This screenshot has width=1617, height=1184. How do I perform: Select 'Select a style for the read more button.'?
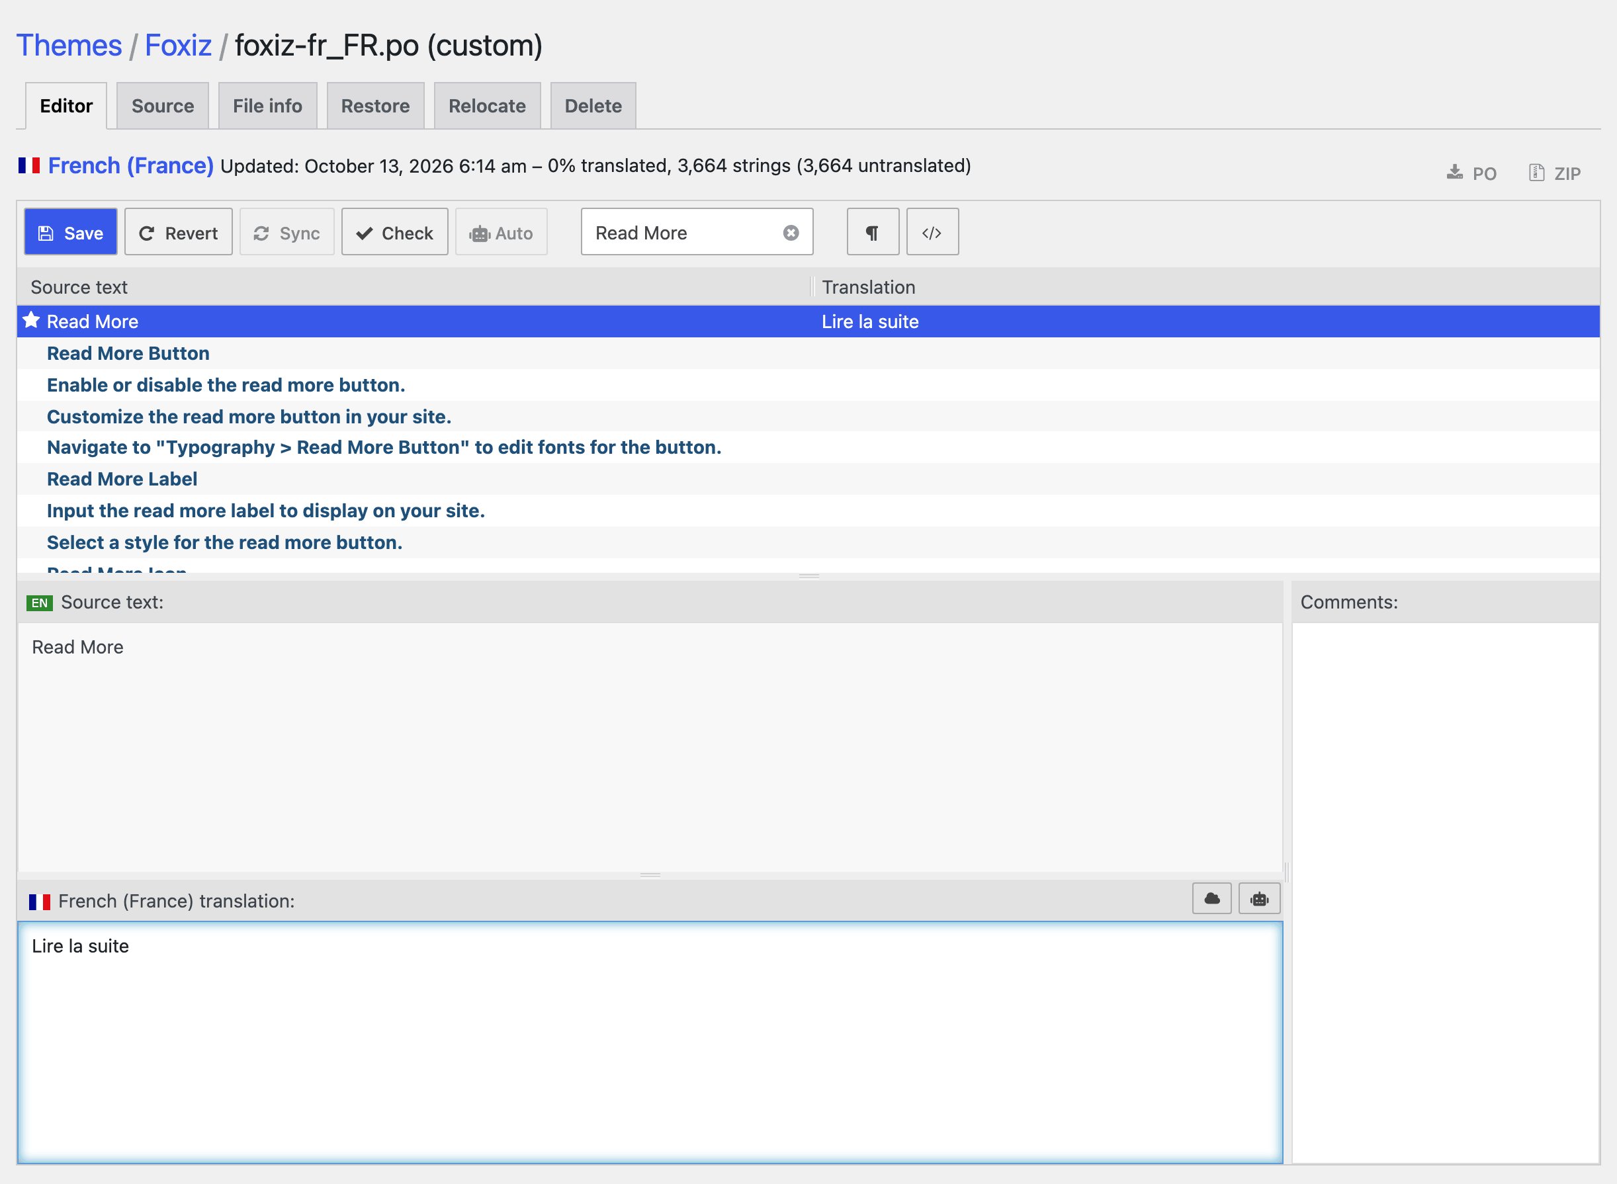point(809,542)
